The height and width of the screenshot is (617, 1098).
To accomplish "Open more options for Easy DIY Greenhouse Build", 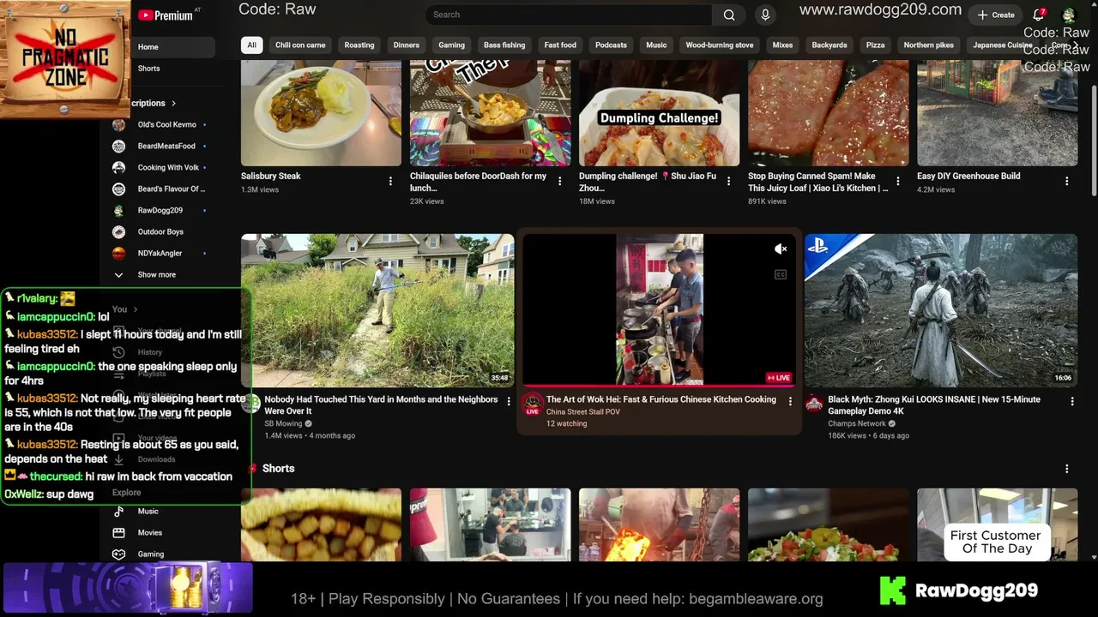I will pyautogui.click(x=1067, y=181).
